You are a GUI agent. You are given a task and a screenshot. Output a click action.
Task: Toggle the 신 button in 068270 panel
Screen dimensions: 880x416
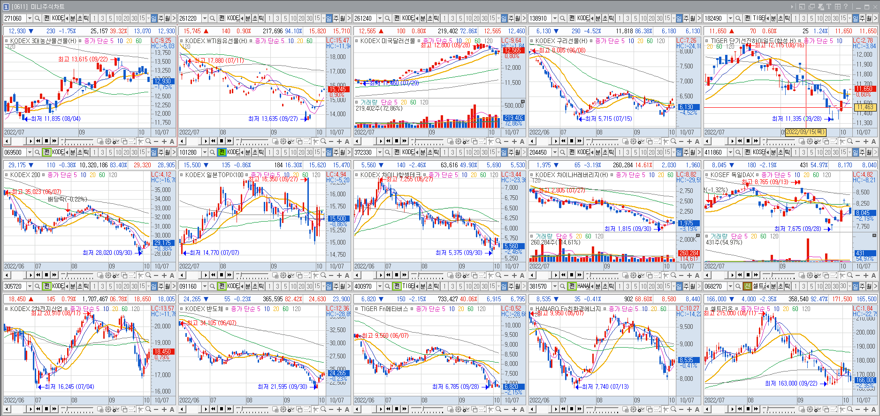(747, 286)
